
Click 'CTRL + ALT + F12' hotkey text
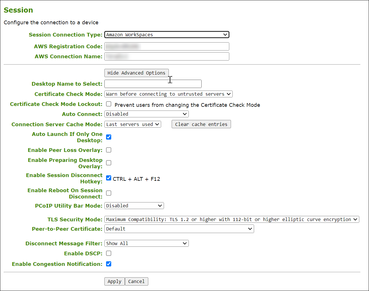(x=137, y=179)
